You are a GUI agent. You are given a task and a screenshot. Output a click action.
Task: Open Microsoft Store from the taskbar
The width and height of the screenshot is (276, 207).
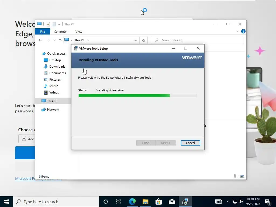pyautogui.click(x=158, y=202)
